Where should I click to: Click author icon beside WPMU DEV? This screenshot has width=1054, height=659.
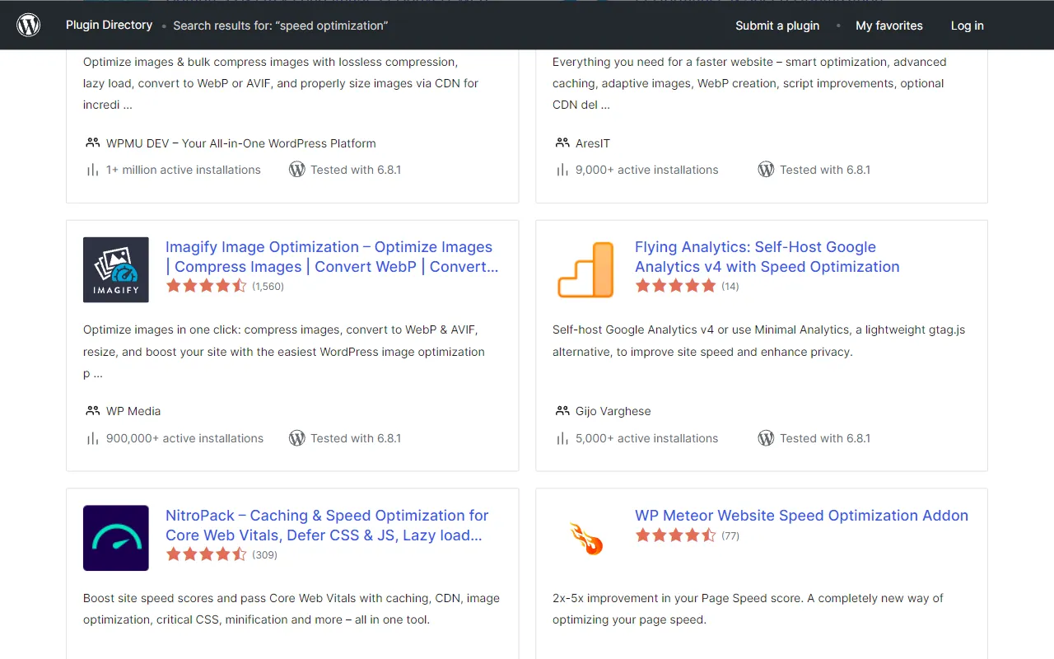tap(92, 143)
